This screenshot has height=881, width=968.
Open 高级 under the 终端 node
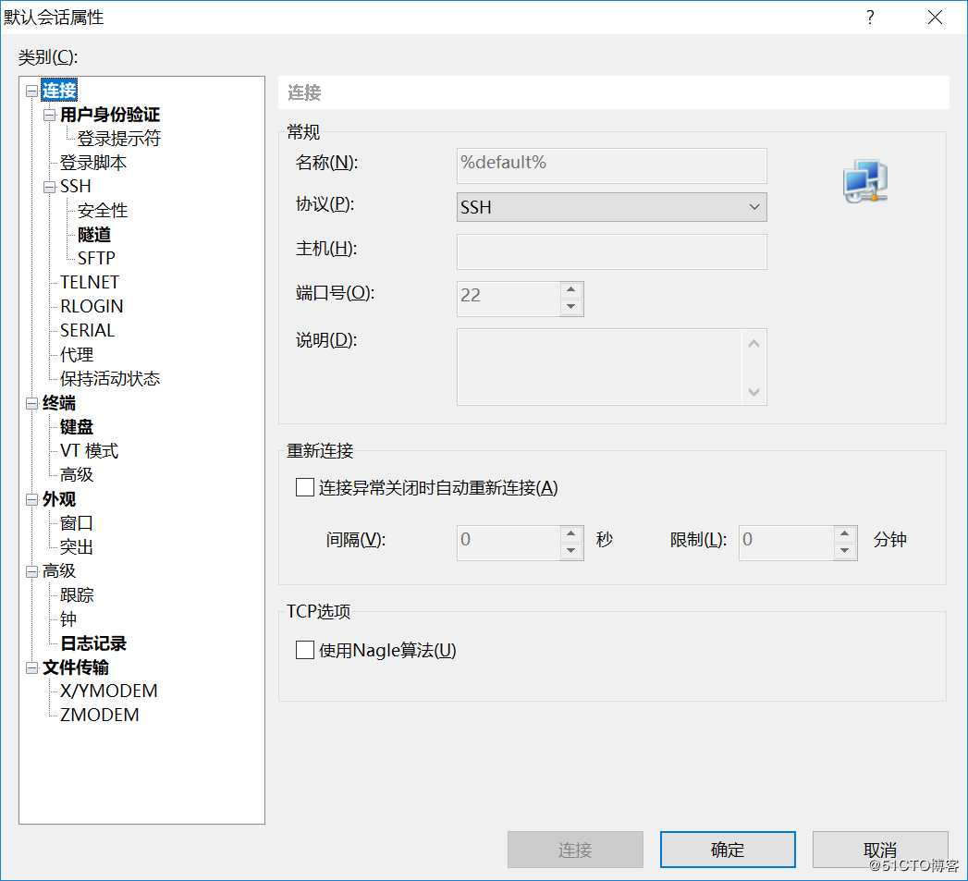point(77,475)
